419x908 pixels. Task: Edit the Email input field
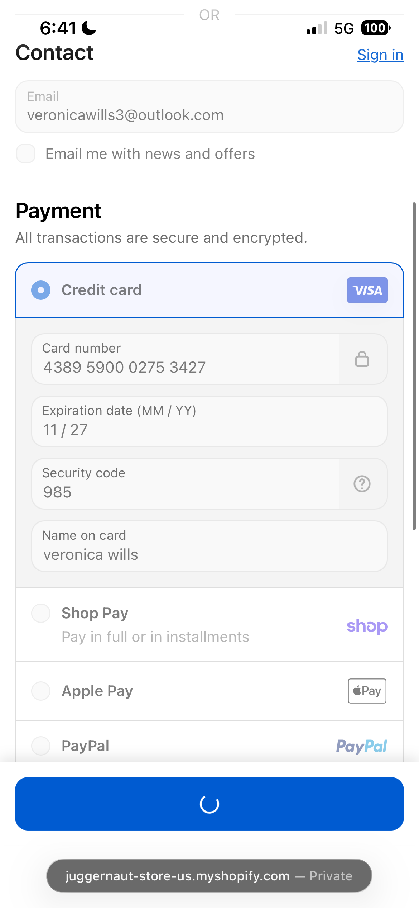point(209,107)
